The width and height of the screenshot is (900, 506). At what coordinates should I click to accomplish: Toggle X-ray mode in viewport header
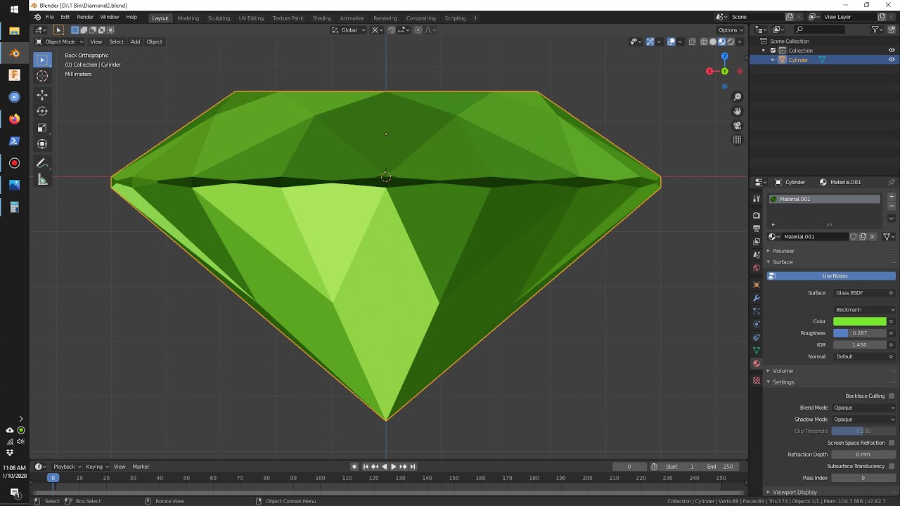[x=692, y=41]
